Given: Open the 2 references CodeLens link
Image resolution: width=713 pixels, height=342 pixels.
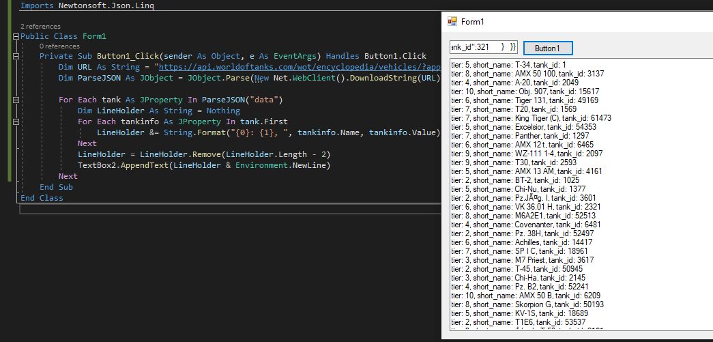Looking at the screenshot, I should [x=40, y=27].
